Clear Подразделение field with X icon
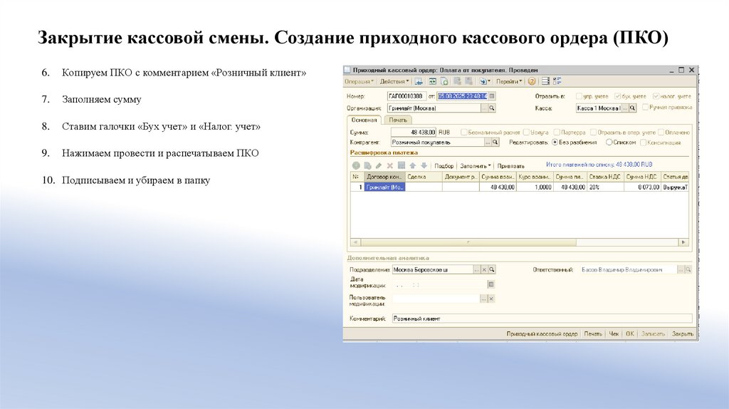 484,269
